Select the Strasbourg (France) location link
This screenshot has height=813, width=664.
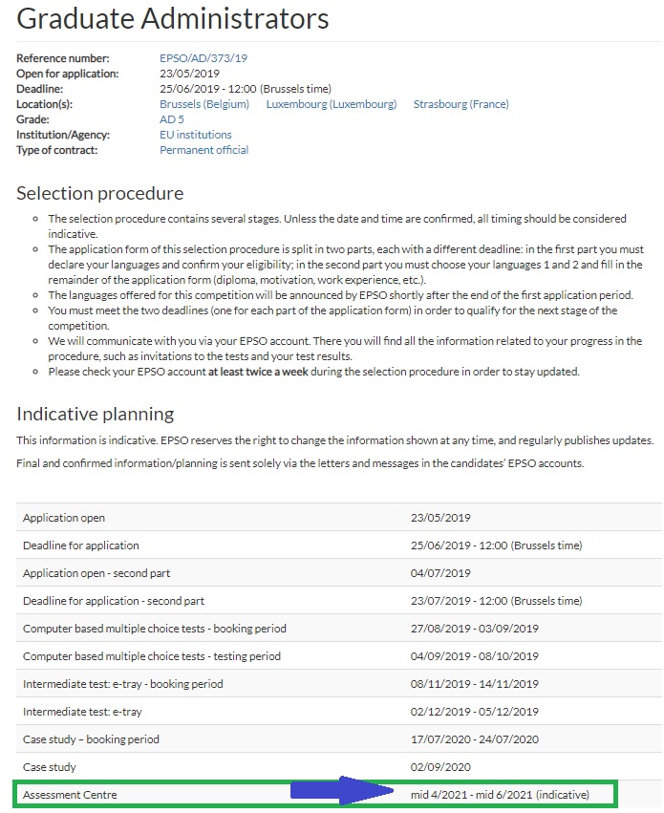coord(461,104)
